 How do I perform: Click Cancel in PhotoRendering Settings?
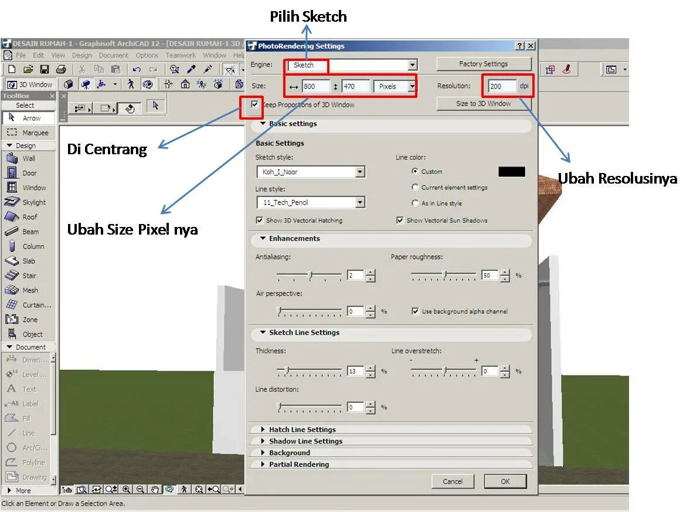(x=453, y=481)
